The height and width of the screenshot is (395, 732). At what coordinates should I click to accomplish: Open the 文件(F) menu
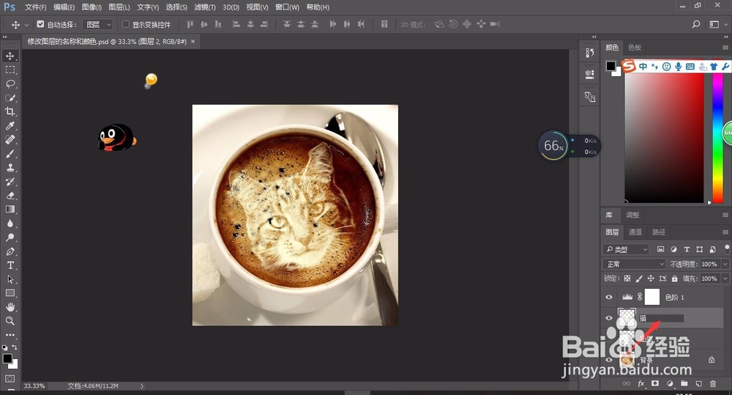tap(35, 7)
